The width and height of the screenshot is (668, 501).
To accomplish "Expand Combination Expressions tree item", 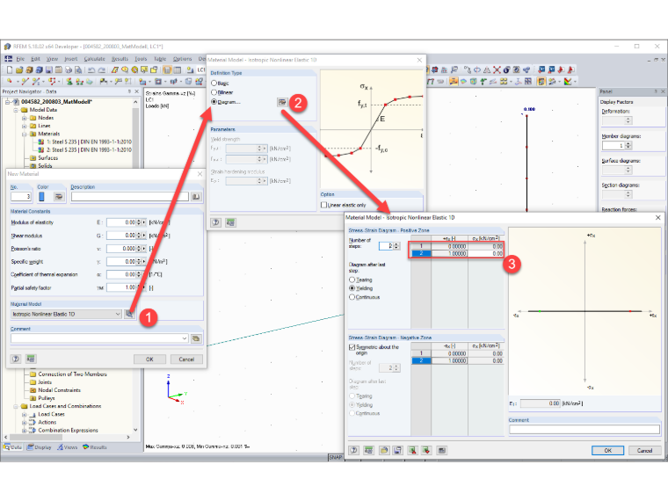I will pyautogui.click(x=25, y=431).
